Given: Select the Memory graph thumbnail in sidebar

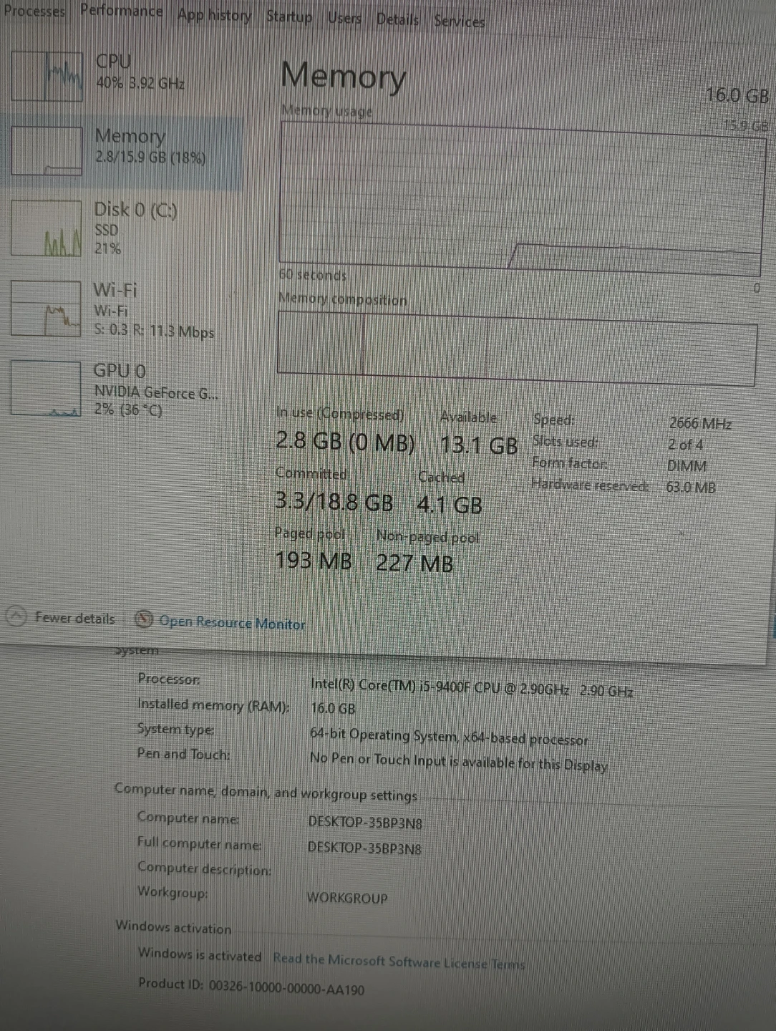Looking at the screenshot, I should coord(47,150).
